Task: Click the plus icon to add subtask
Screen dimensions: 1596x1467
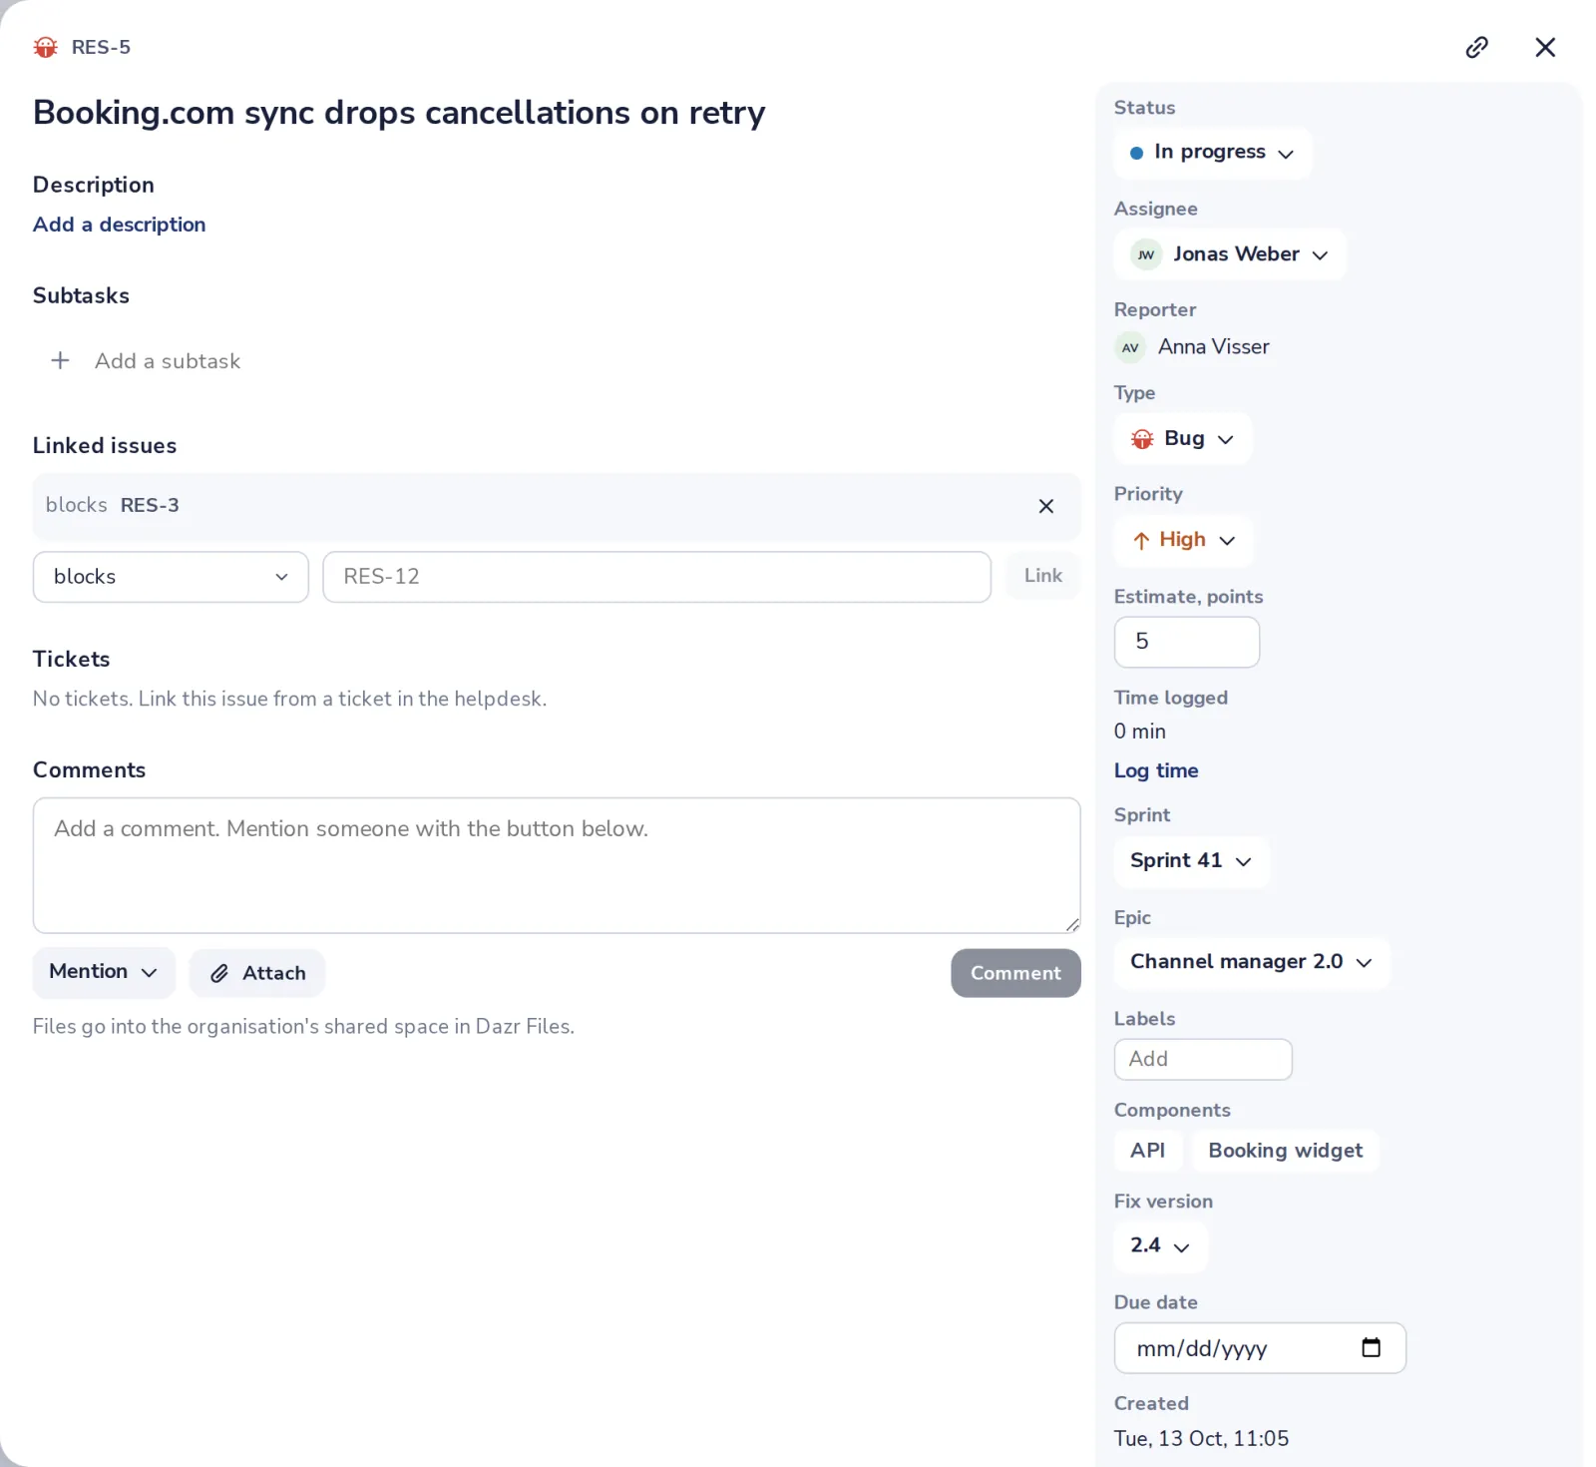Action: click(x=60, y=360)
